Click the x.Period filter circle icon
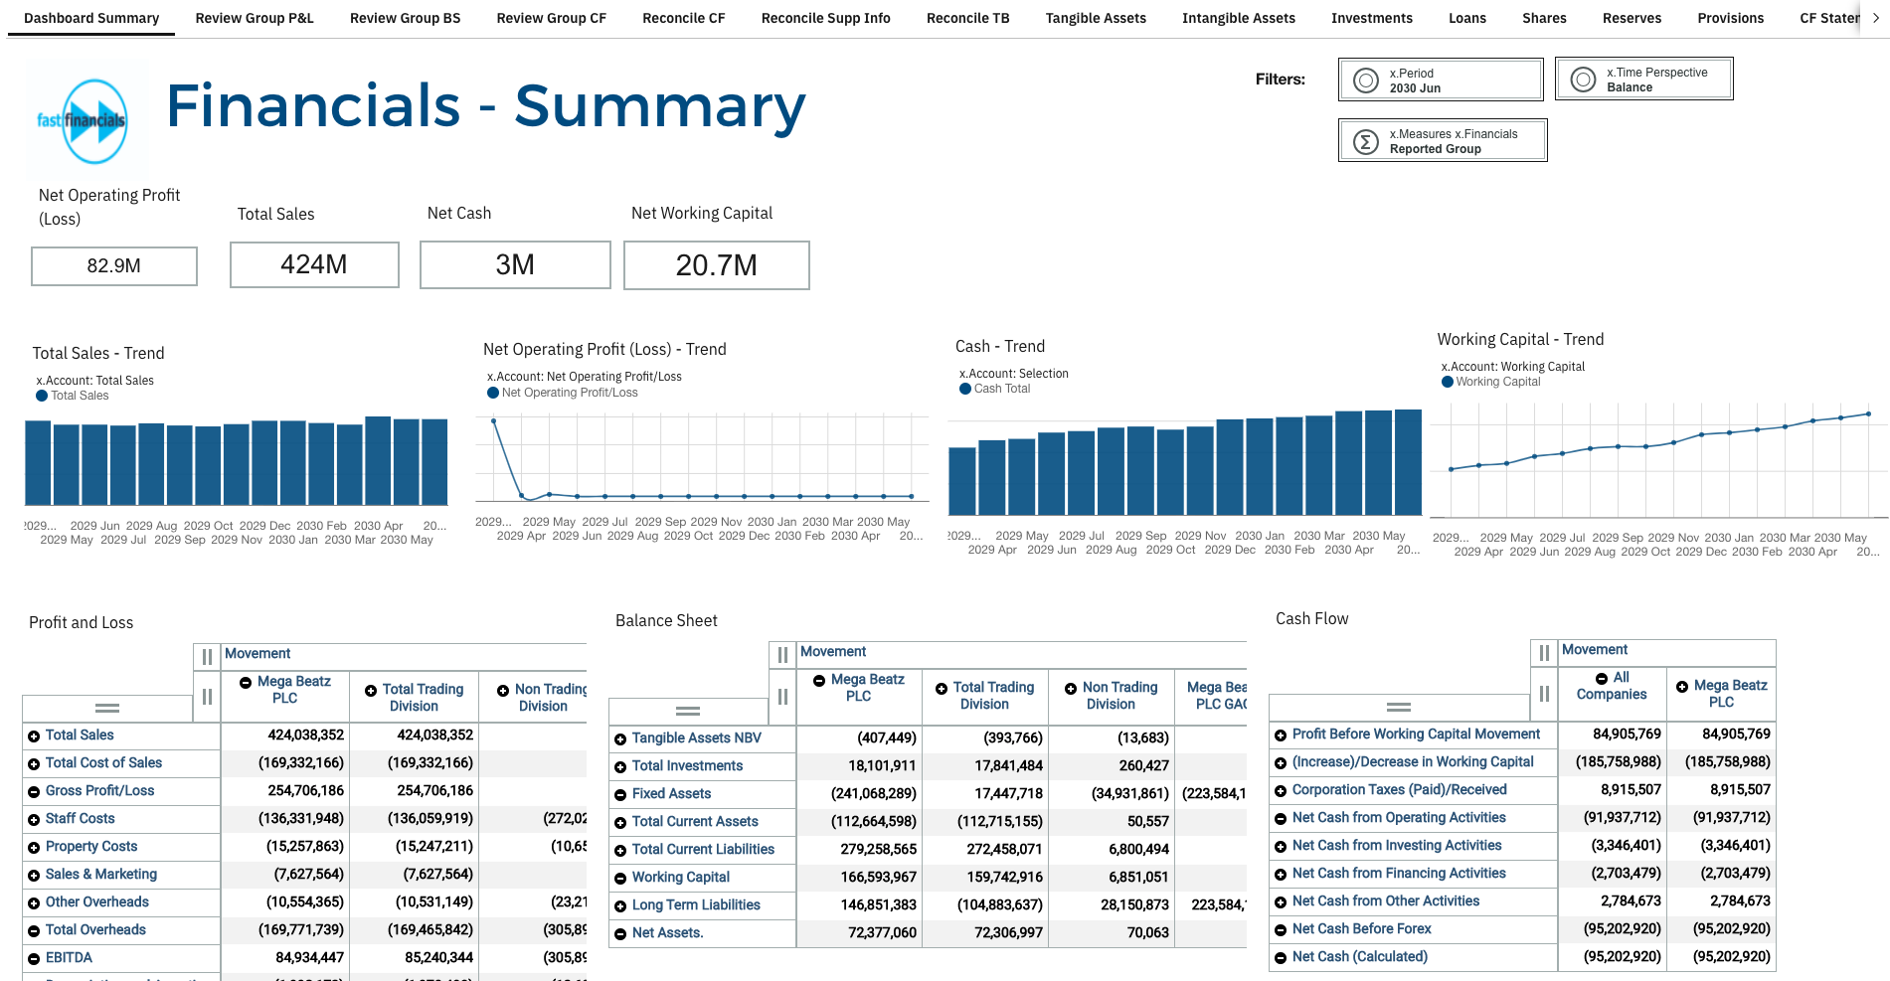The height and width of the screenshot is (981, 1890). point(1366,81)
